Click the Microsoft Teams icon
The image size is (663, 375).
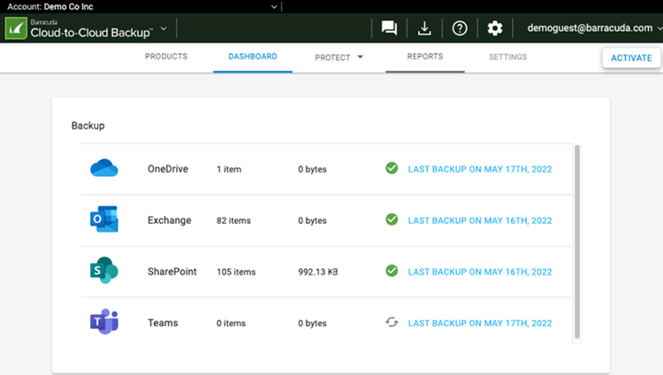tap(104, 322)
